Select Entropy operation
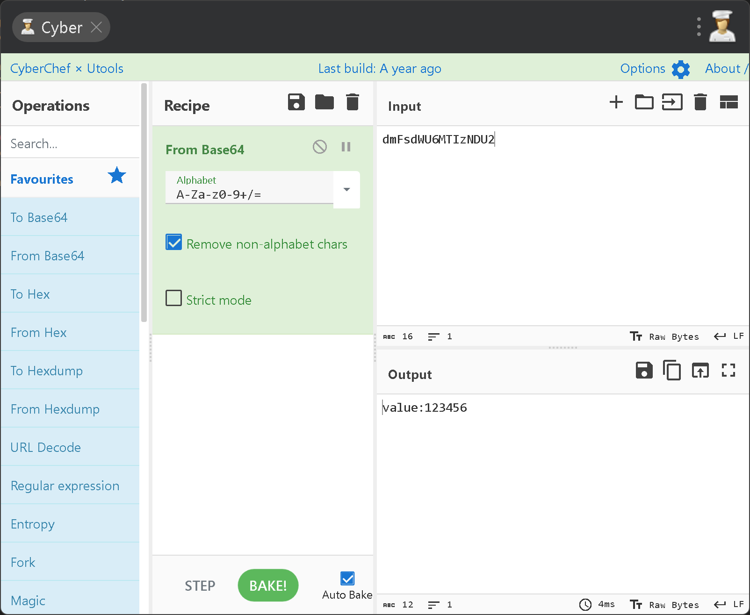Viewport: 750px width, 615px height. click(70, 524)
